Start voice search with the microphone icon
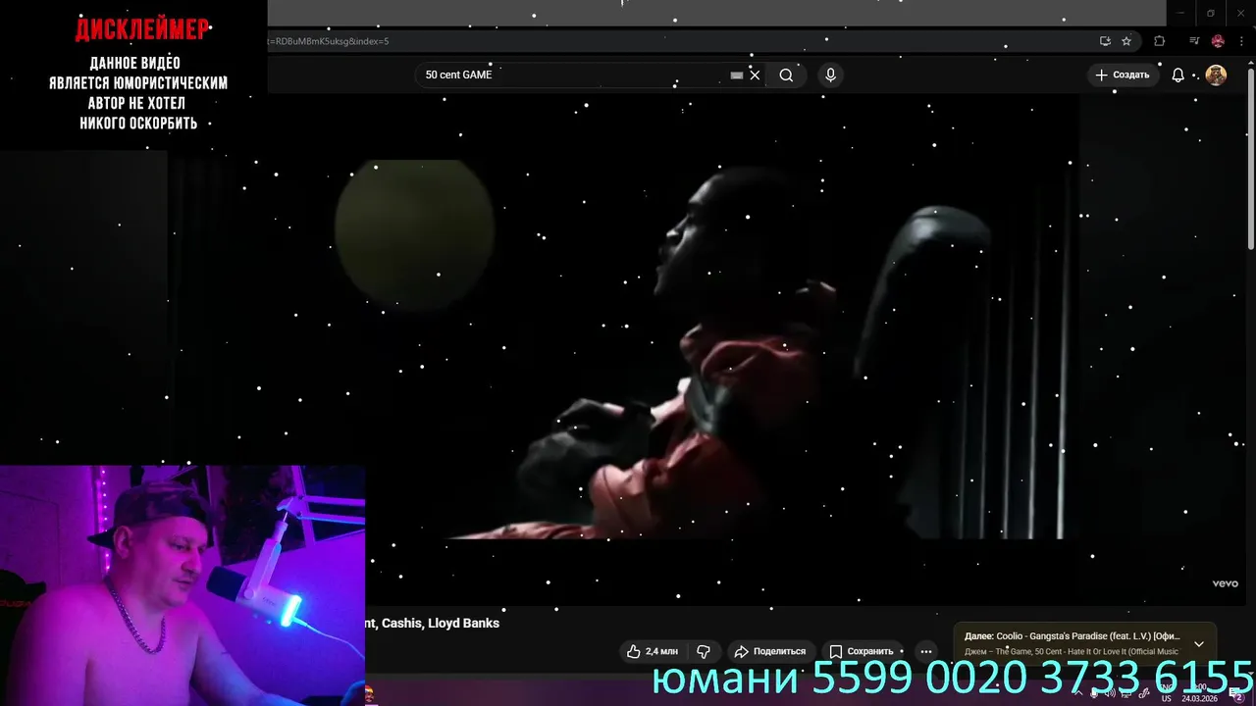 (830, 76)
